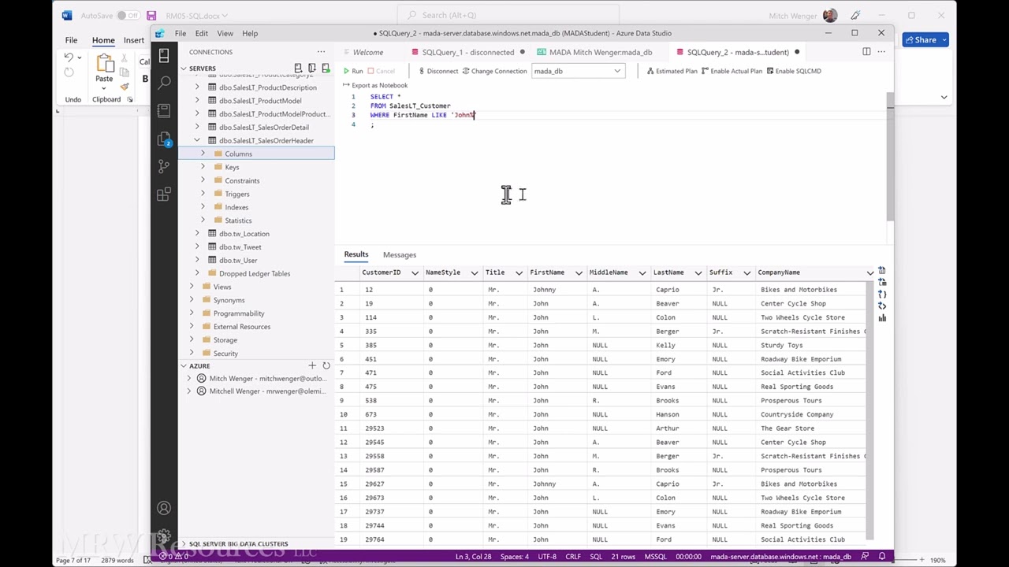Click the Show Active Connections icon

[x=326, y=69]
